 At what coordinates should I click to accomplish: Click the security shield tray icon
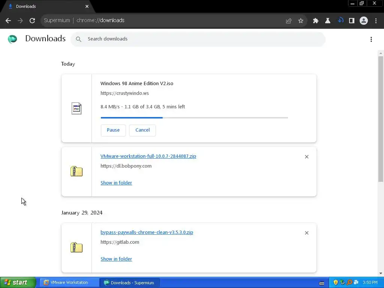click(x=336, y=283)
